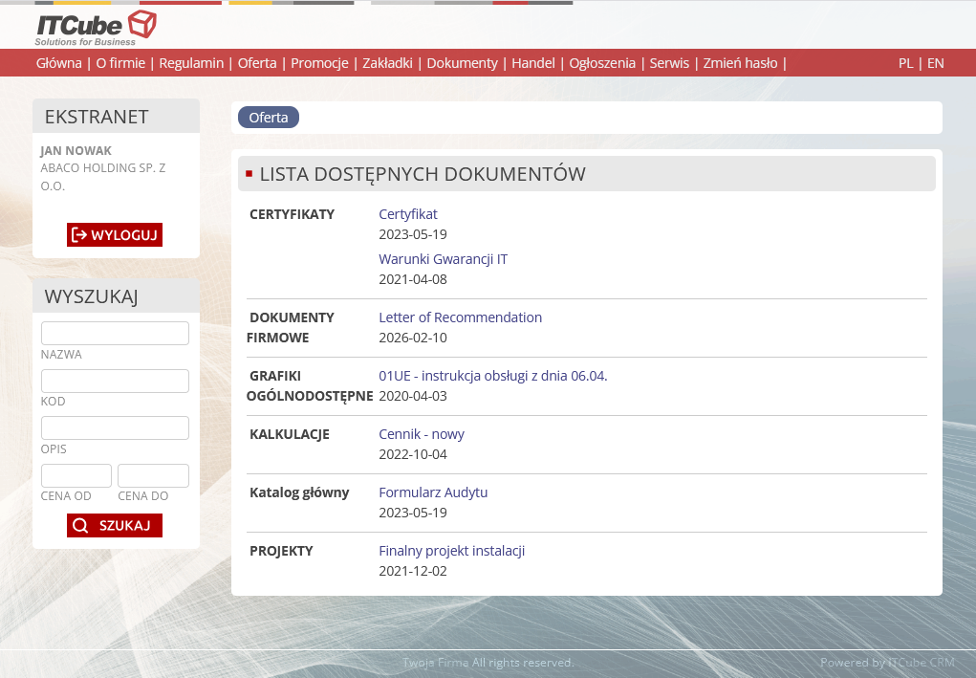Open the Certyfikat document
Viewport: 976px width, 678px height.
pyautogui.click(x=408, y=214)
